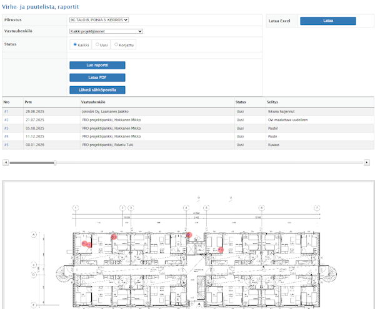
Task: Click red defect marker near gridline 3
Action: 114,237
